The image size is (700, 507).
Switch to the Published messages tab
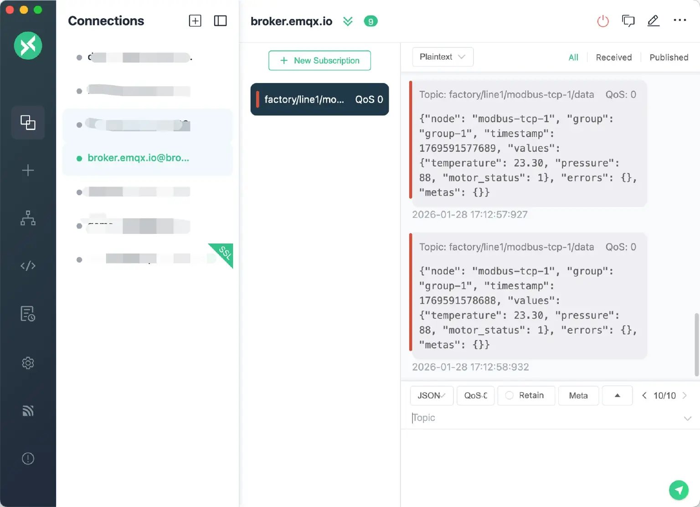669,57
